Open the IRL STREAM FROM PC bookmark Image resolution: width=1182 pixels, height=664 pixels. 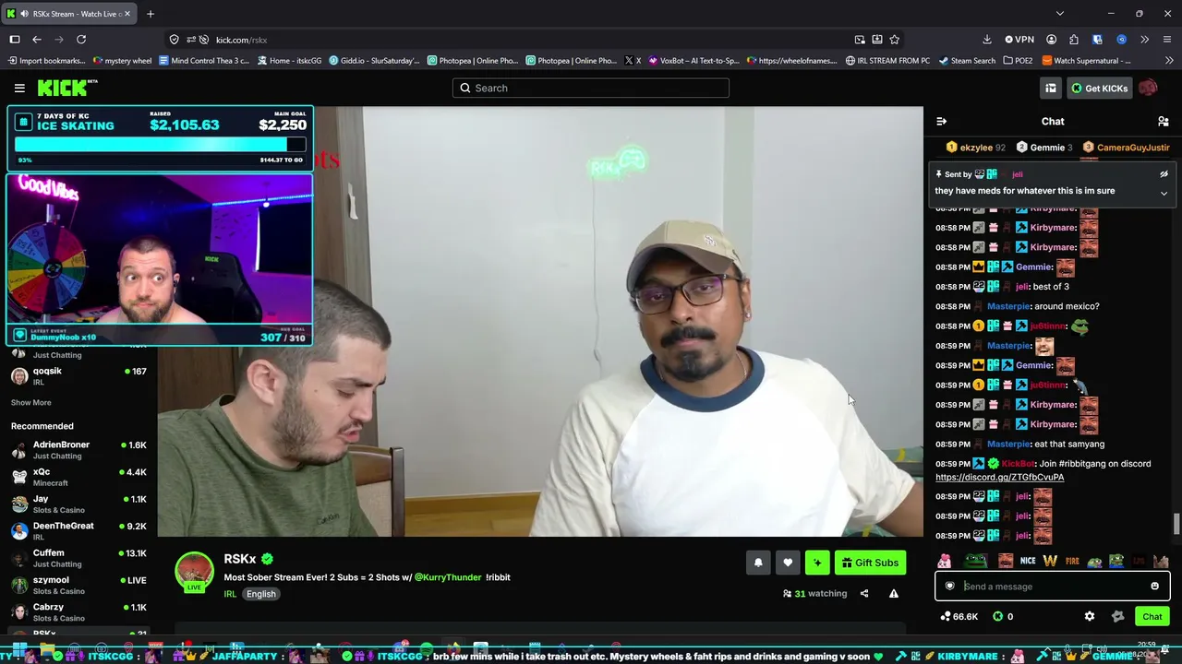tap(887, 61)
